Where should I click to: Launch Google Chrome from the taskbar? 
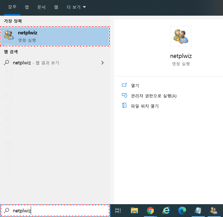coord(150,210)
